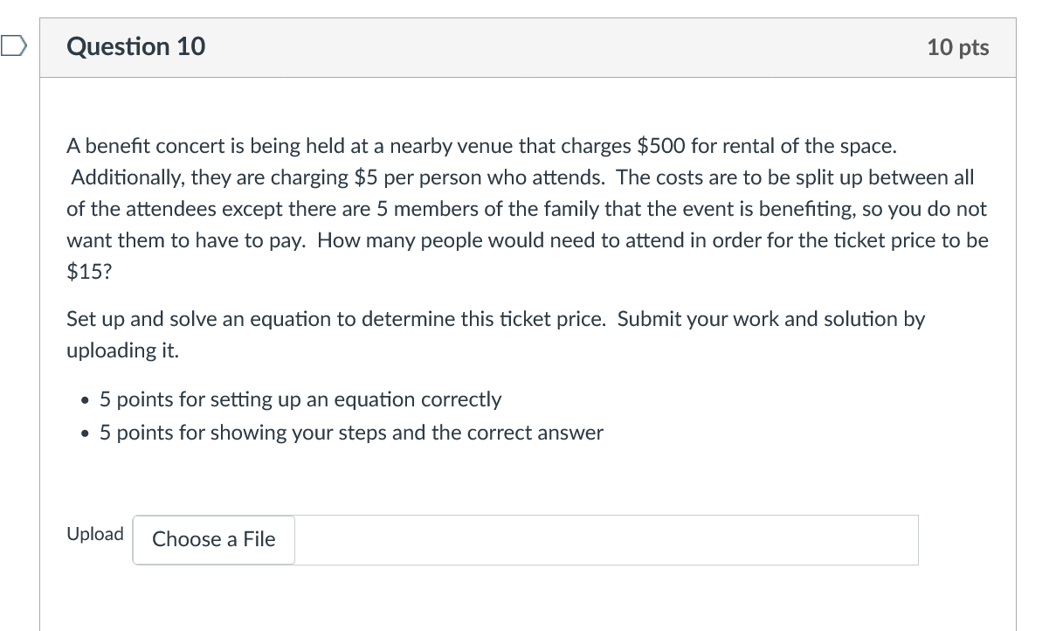
Task: Click the 'want them to have to pay' text
Action: pyautogui.click(x=185, y=240)
